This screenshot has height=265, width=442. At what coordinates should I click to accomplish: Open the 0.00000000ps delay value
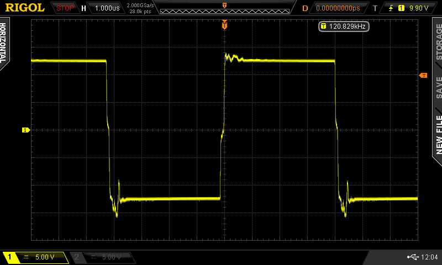click(338, 8)
